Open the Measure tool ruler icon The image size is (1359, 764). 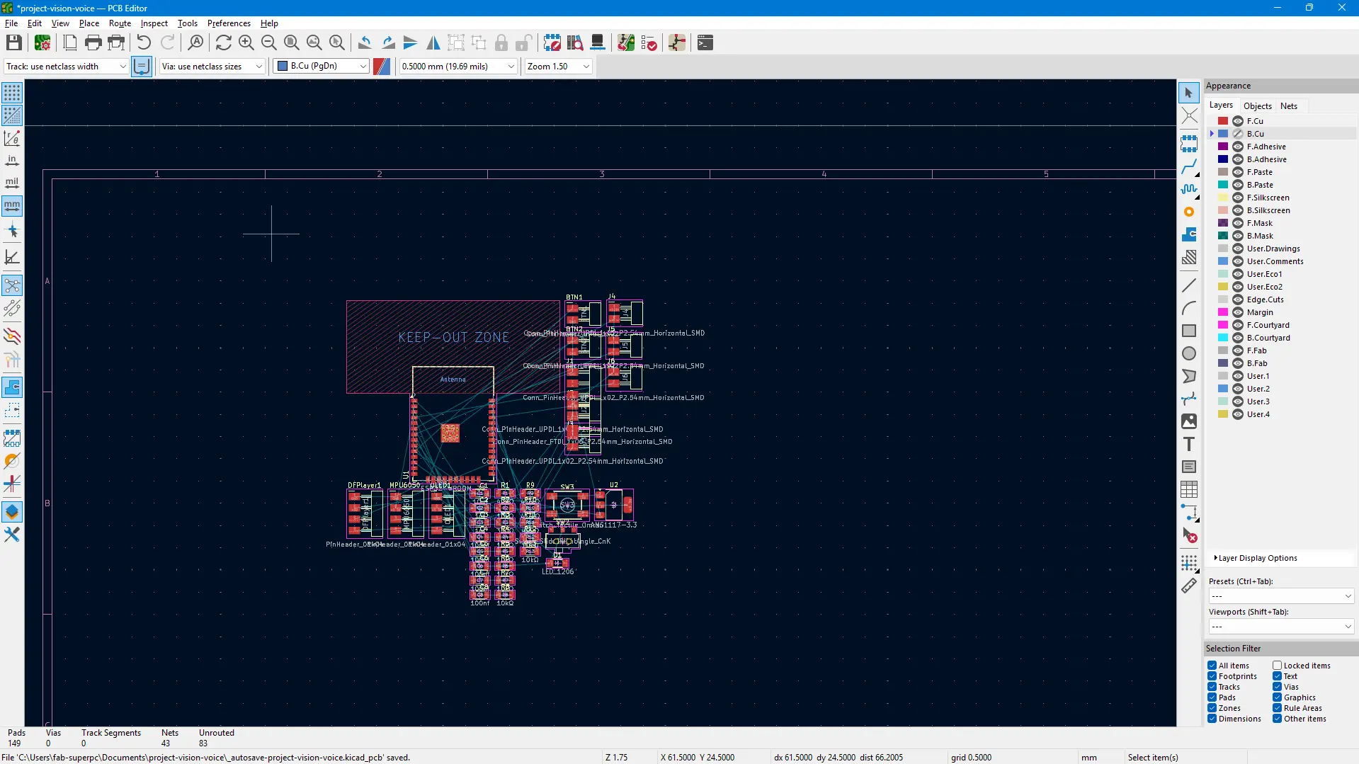1189,586
